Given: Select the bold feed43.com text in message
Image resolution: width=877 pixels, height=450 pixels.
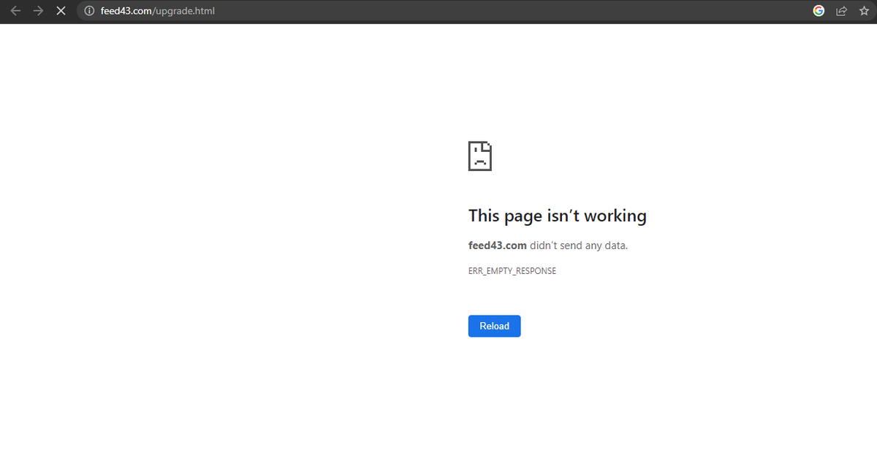Looking at the screenshot, I should point(498,245).
